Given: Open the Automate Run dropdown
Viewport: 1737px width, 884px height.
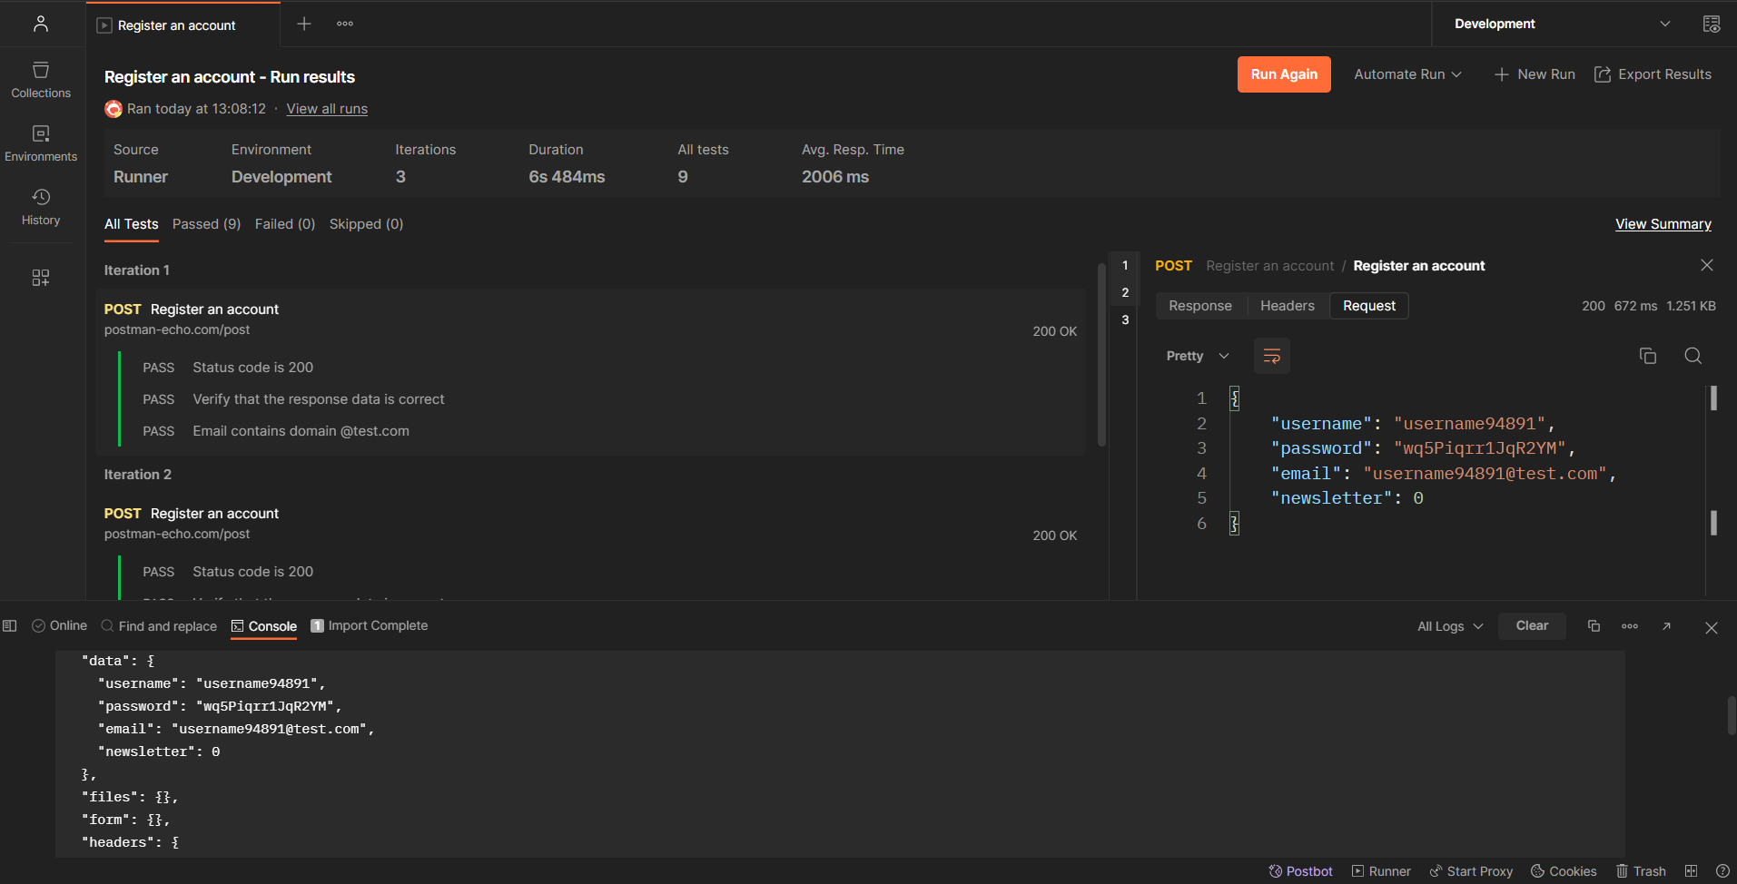Looking at the screenshot, I should [1407, 74].
